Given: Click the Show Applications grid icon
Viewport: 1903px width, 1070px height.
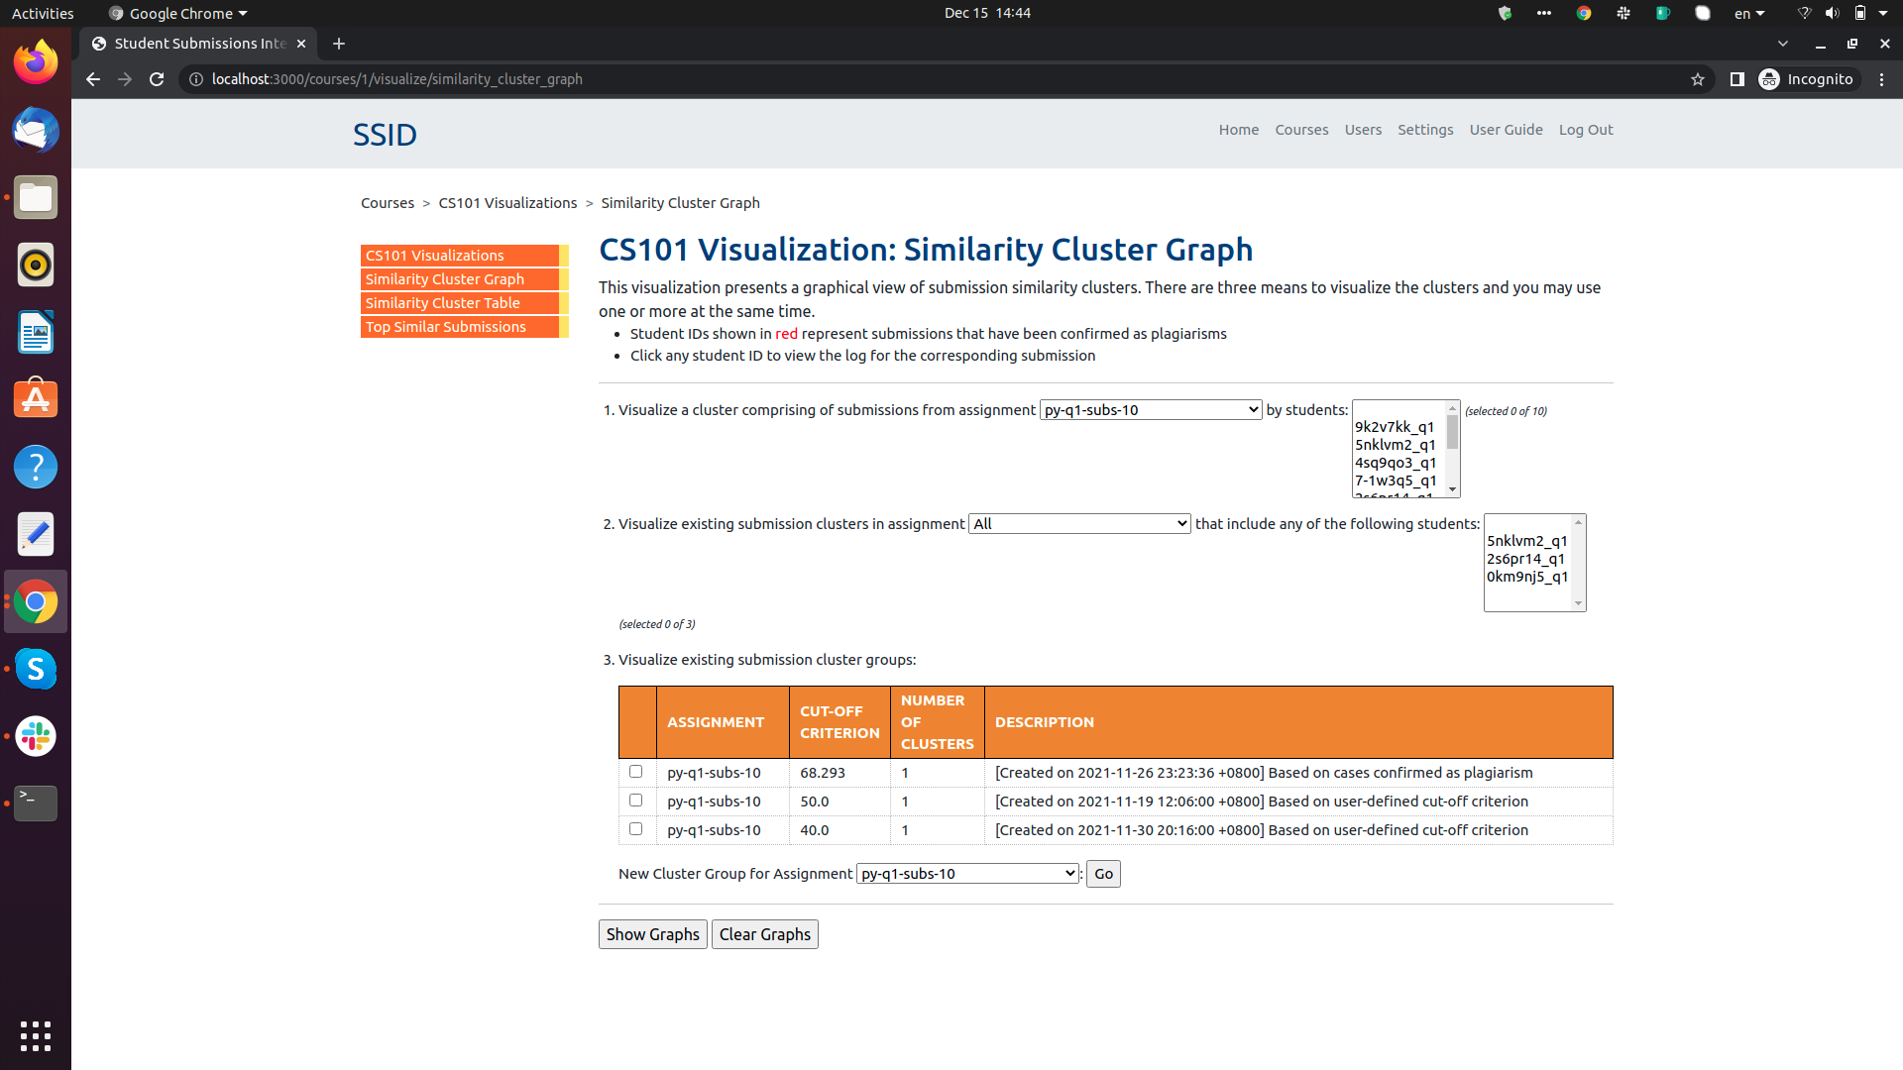Looking at the screenshot, I should (x=35, y=1036).
